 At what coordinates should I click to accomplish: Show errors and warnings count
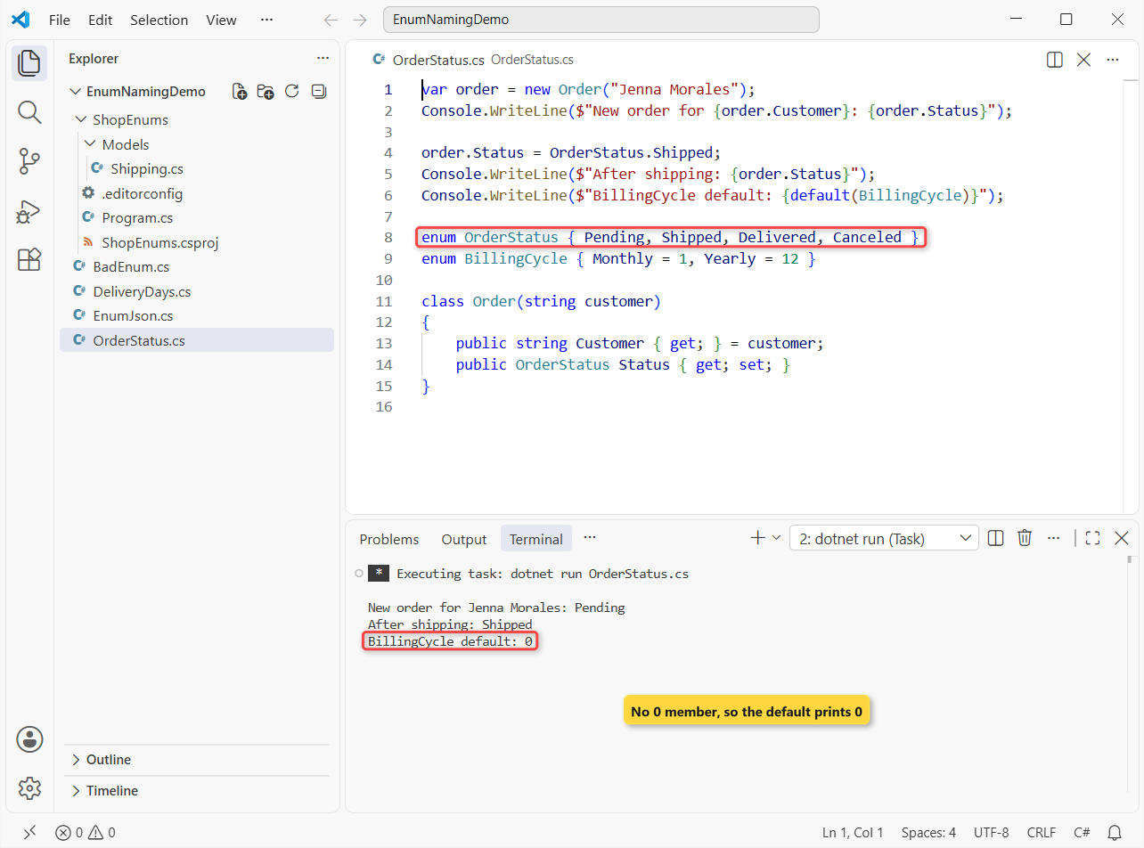pos(86,833)
